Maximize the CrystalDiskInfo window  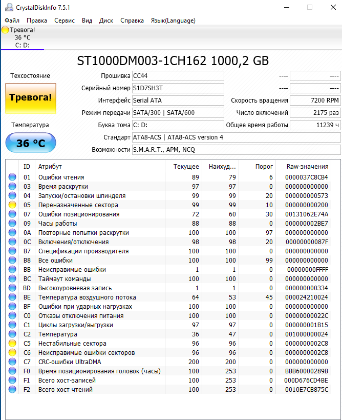(x=310, y=7)
